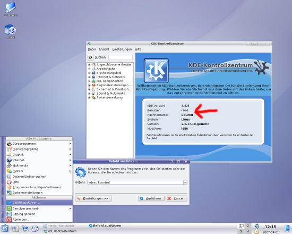Screen dimensions: 292x234
Task: Switch to the media - Konqueror taskbar entry
Action: 59,225
